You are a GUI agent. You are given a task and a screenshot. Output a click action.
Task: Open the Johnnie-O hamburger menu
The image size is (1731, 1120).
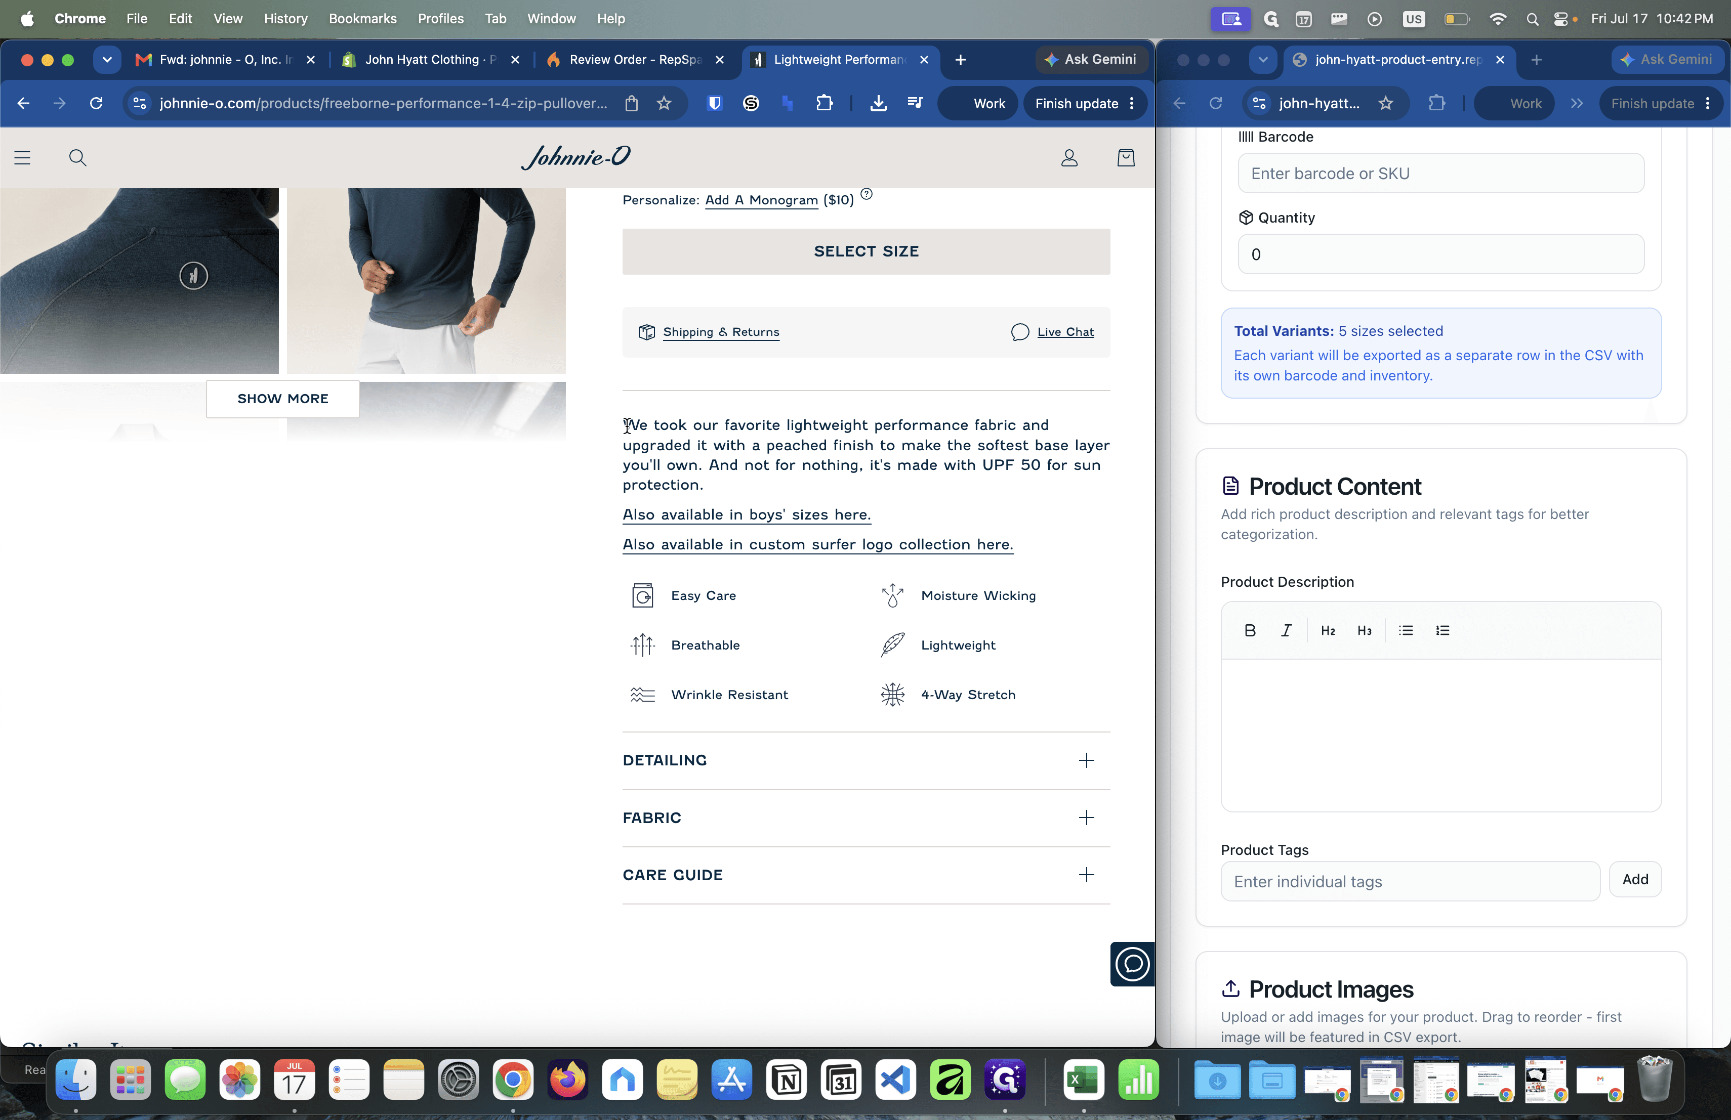pos(23,158)
